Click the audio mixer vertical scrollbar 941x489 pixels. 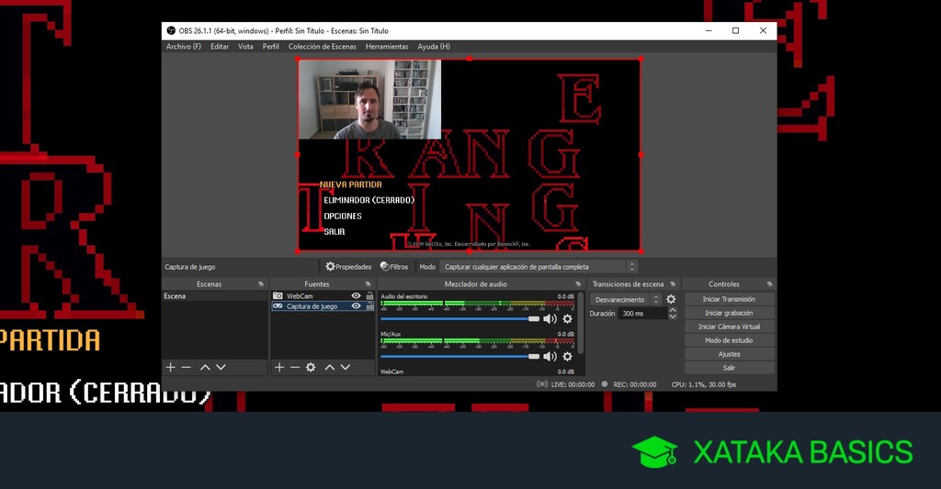click(581, 324)
